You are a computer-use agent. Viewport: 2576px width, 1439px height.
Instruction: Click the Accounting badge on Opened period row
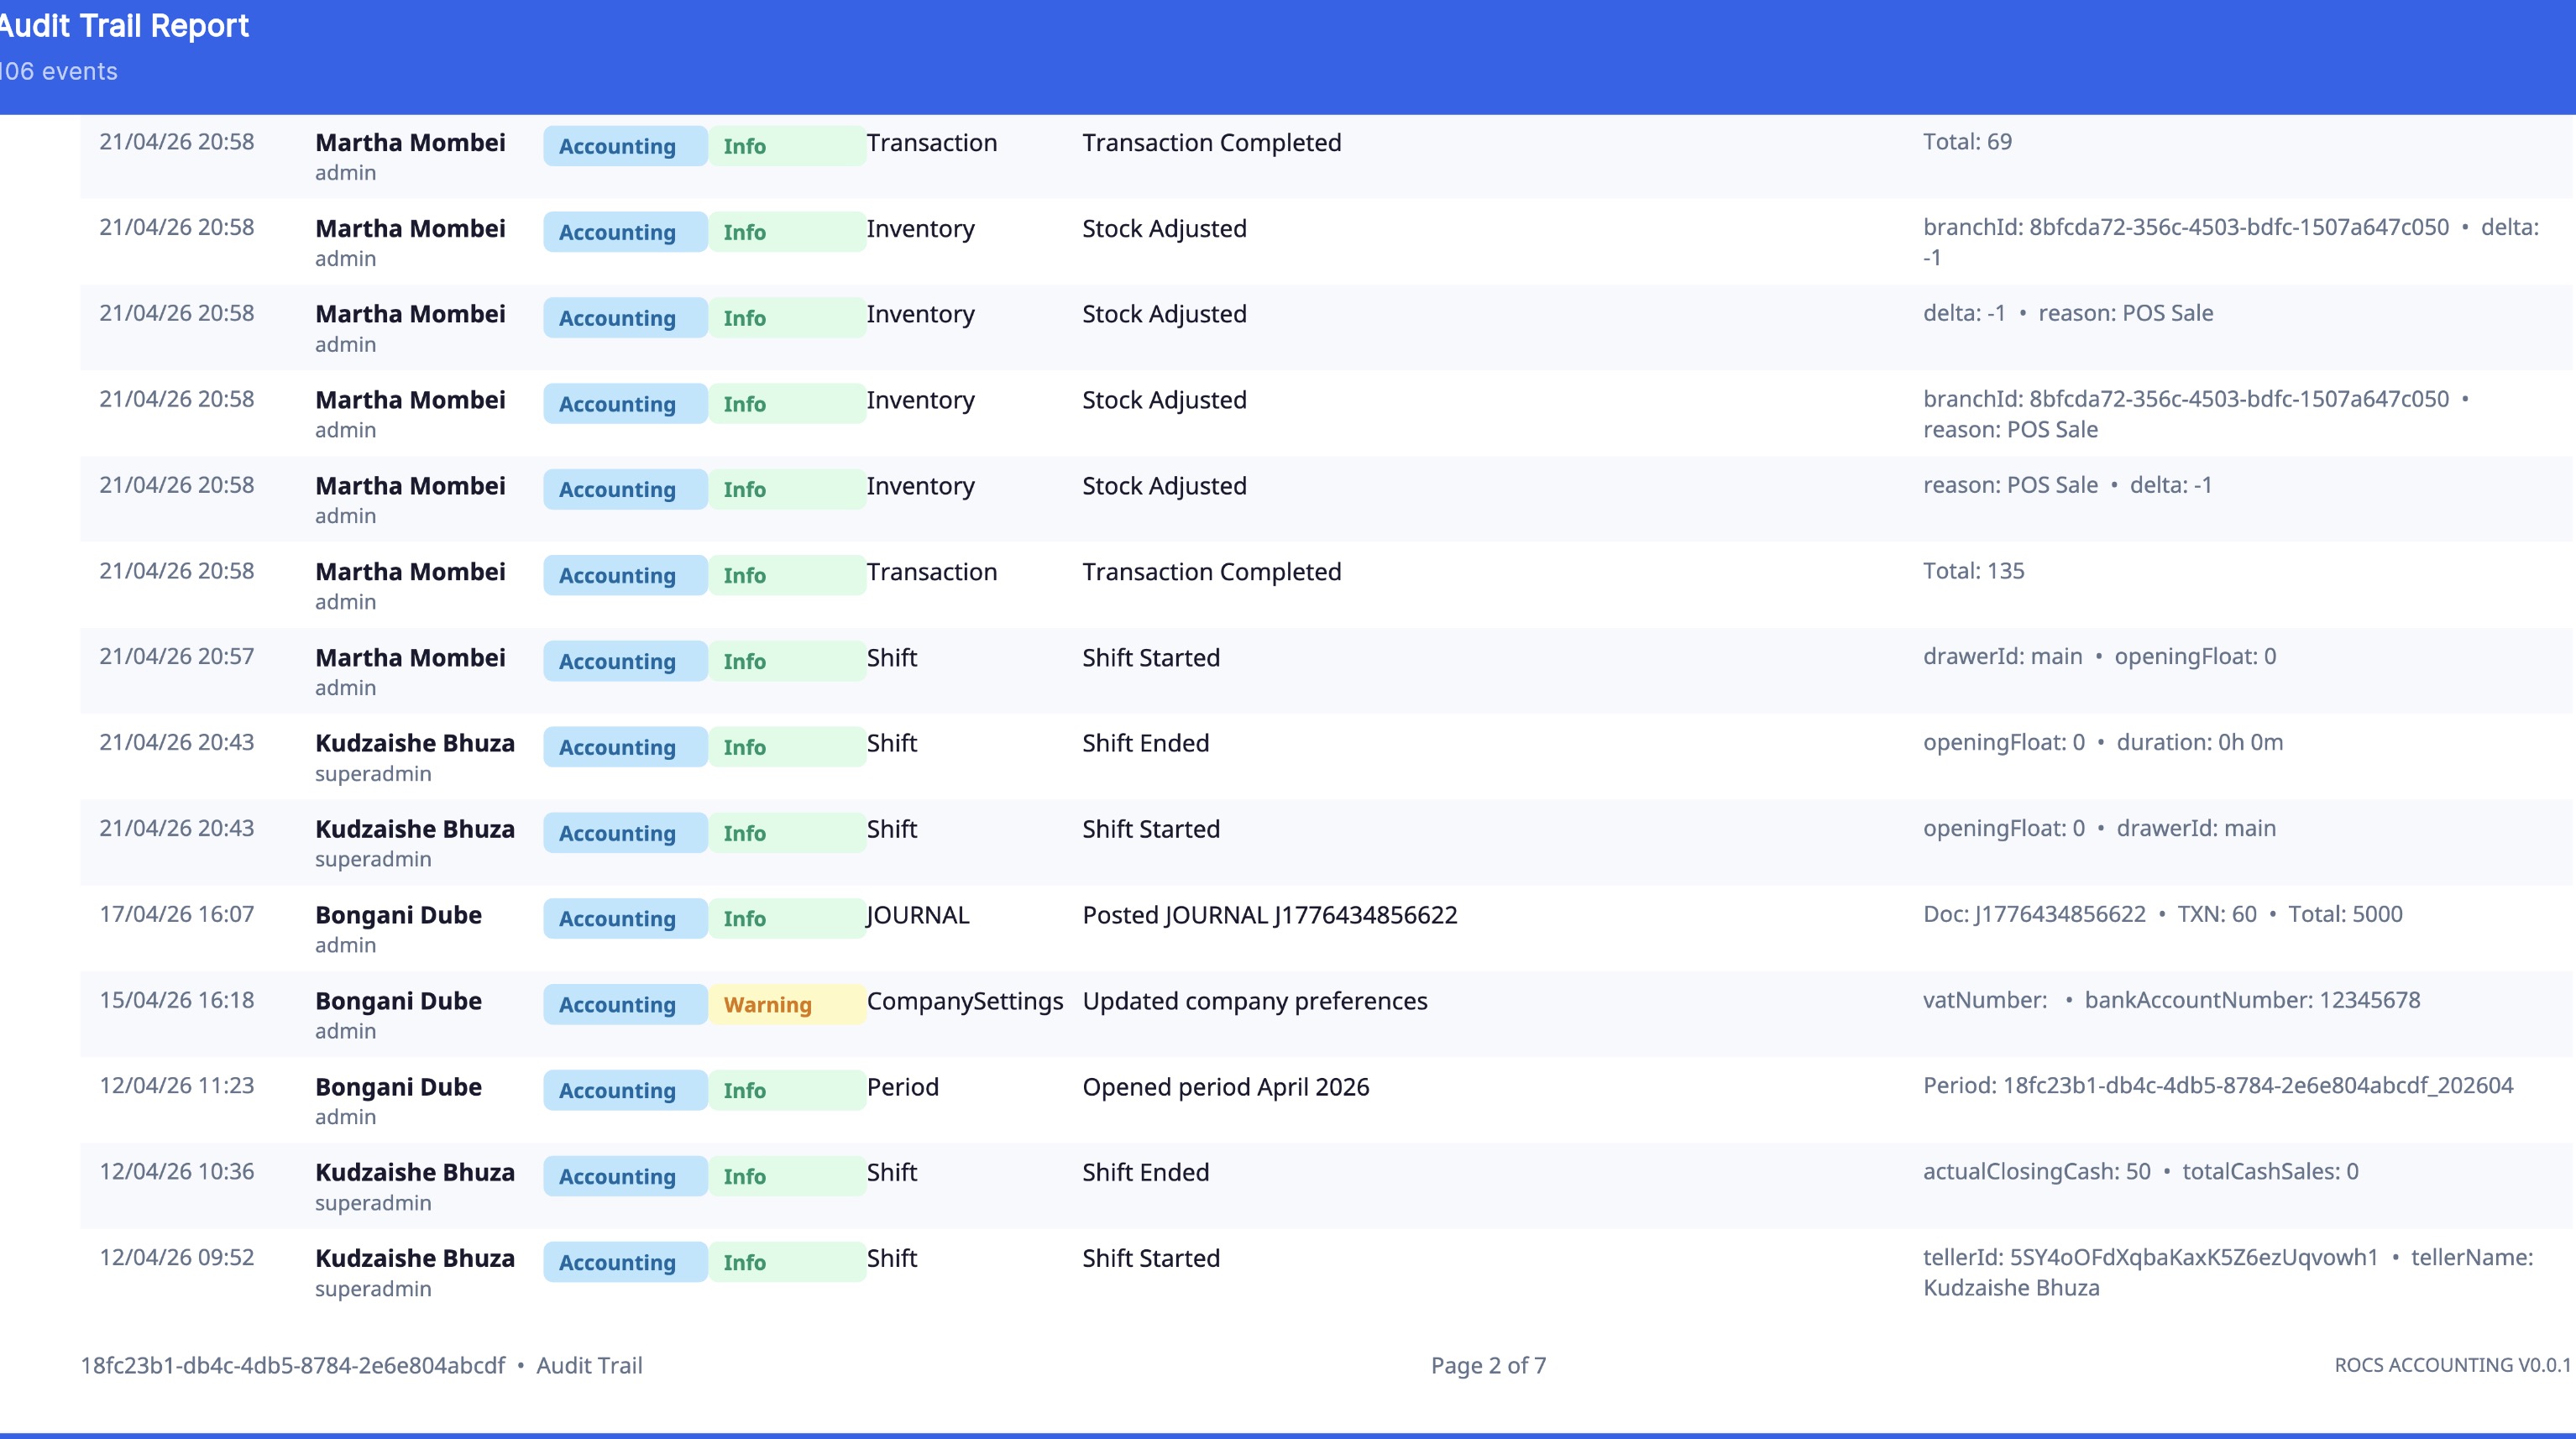pos(623,1090)
